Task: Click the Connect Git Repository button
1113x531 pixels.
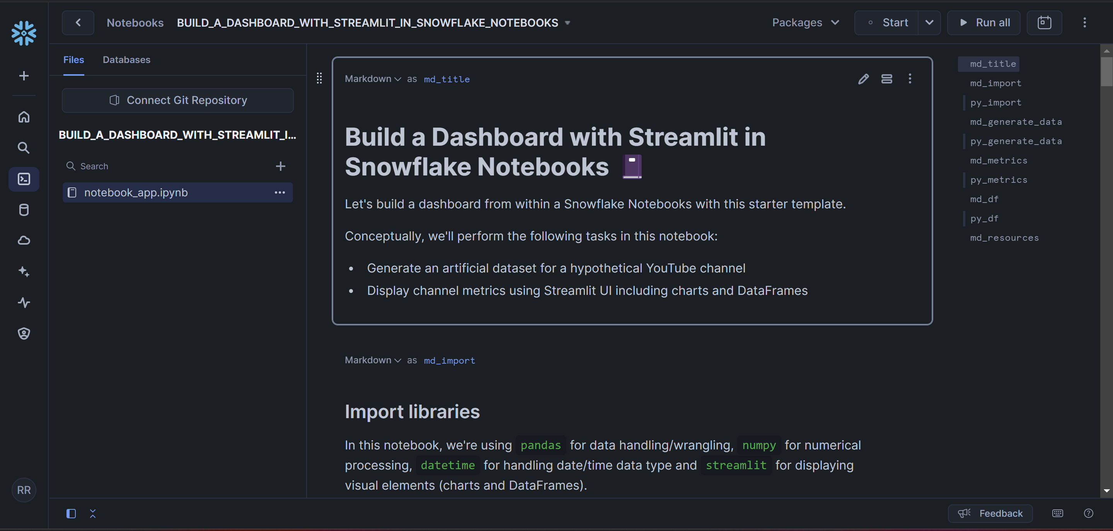Action: (177, 100)
